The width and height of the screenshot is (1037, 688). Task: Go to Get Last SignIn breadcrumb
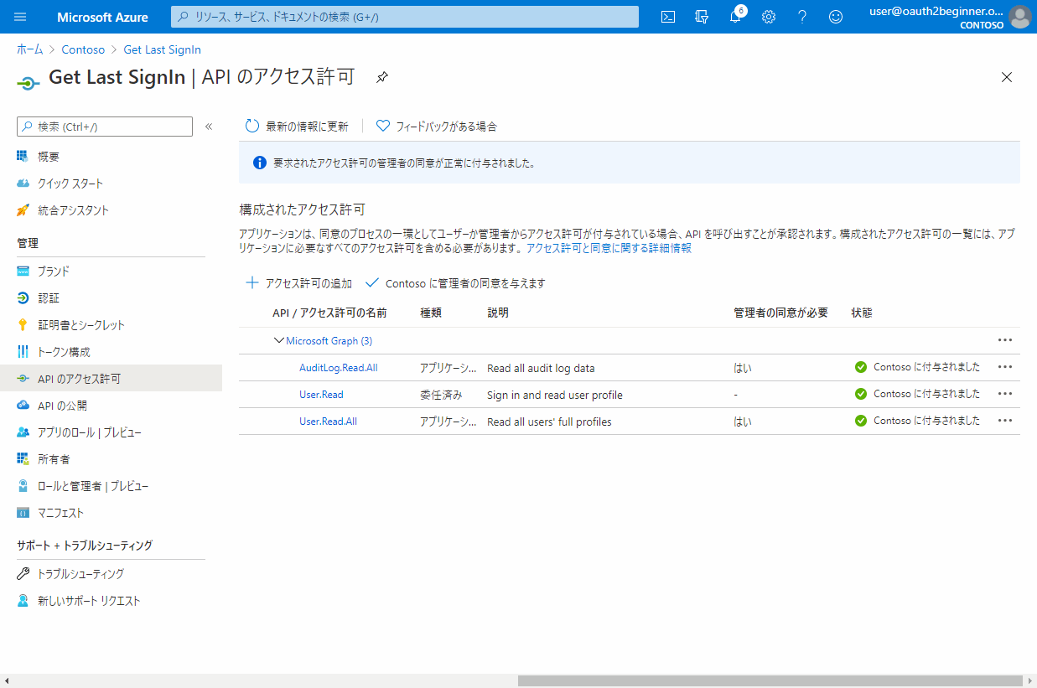tap(162, 50)
